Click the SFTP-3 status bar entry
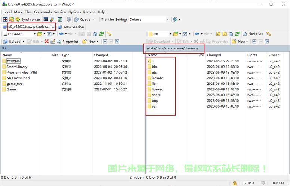Screen dimensions: 290x186 click(249, 183)
